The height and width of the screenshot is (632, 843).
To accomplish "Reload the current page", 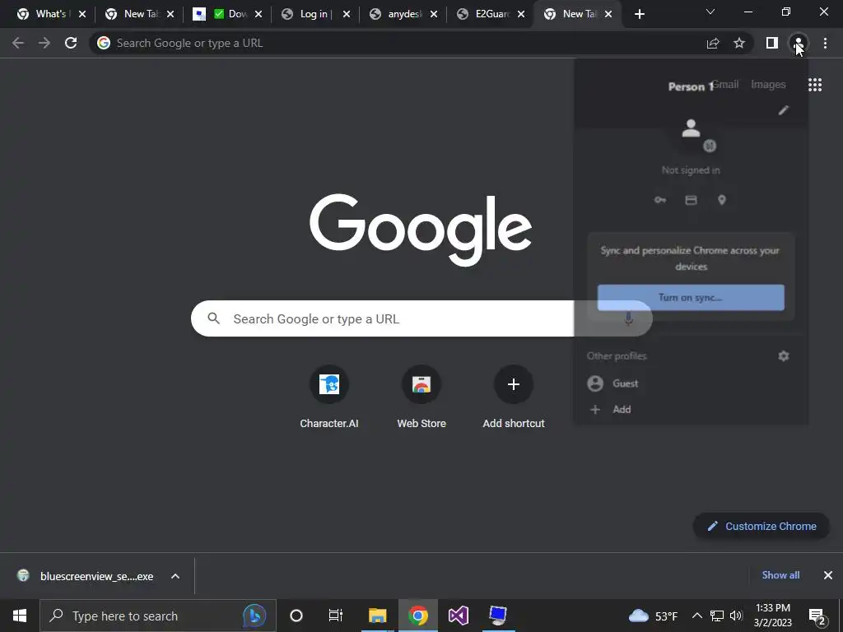I will [71, 43].
